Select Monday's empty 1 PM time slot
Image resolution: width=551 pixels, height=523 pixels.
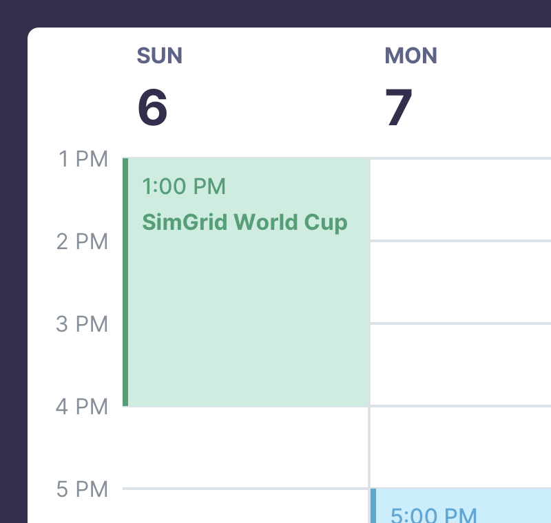[461, 200]
